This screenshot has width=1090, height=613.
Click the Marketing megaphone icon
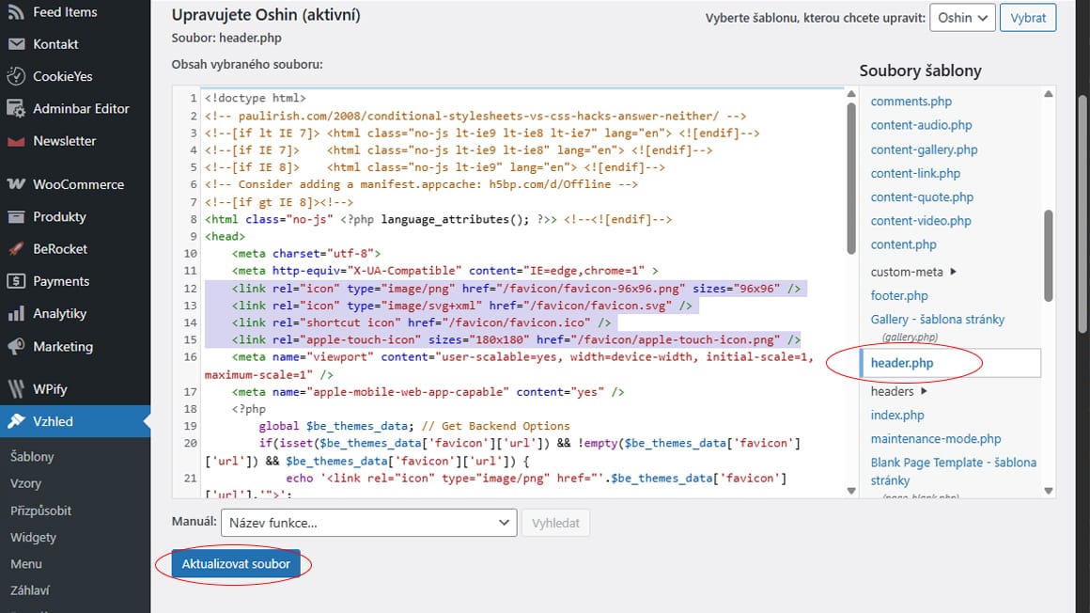(x=16, y=346)
